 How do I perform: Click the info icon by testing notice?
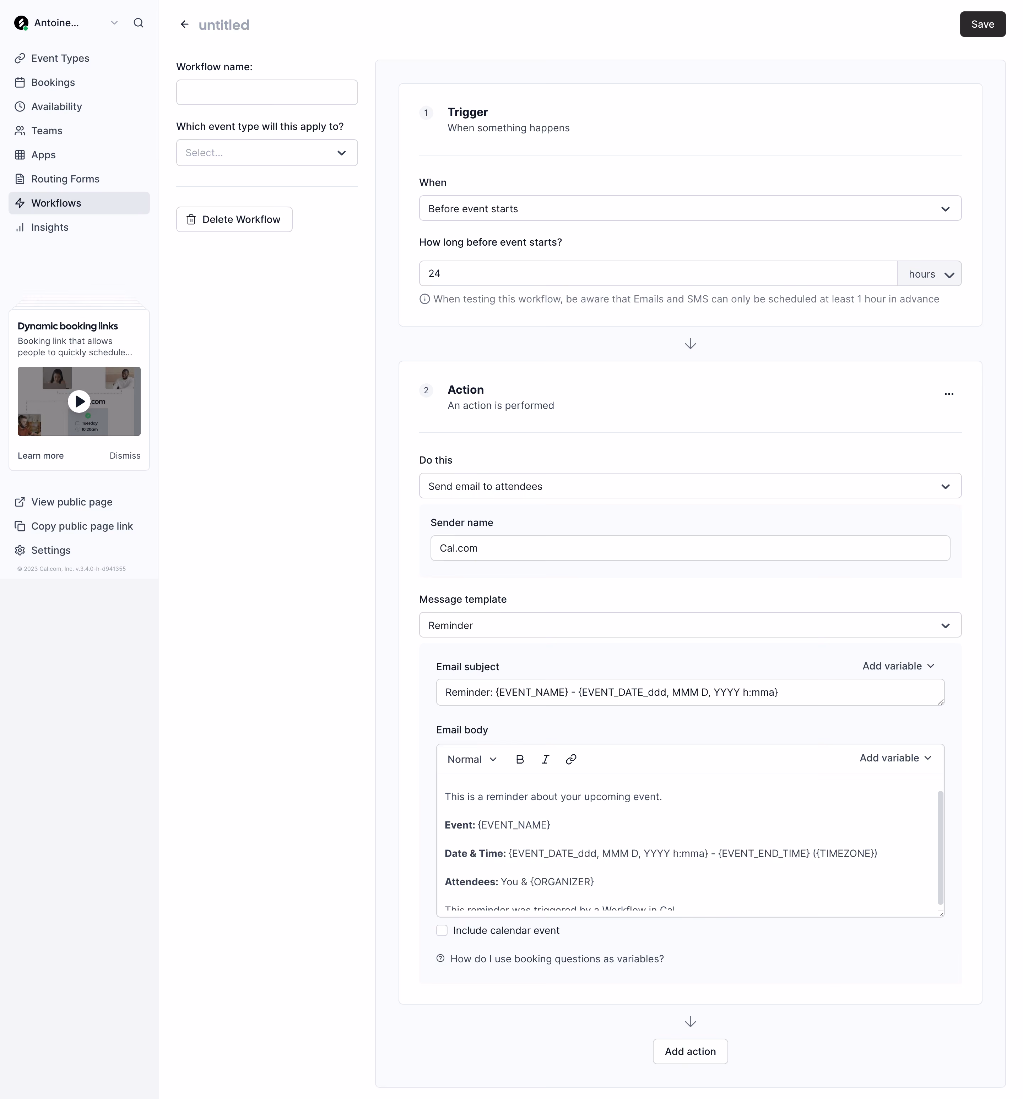click(424, 299)
